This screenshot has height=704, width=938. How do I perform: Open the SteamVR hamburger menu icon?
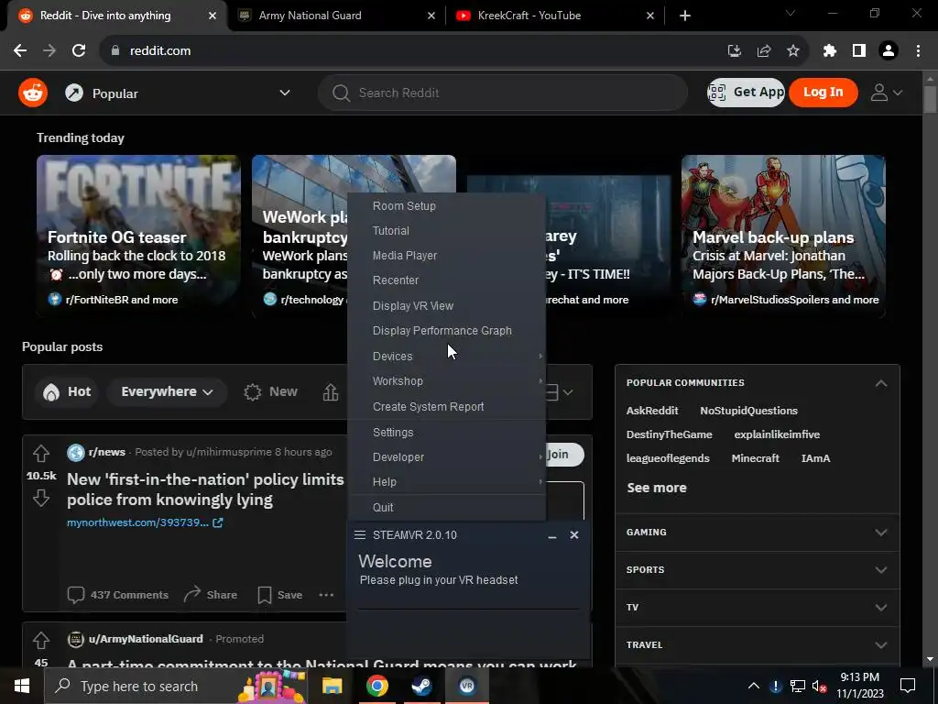[359, 534]
